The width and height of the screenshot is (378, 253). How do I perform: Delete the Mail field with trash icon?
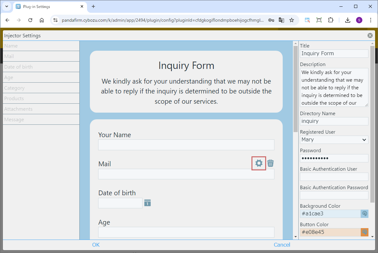click(x=270, y=163)
